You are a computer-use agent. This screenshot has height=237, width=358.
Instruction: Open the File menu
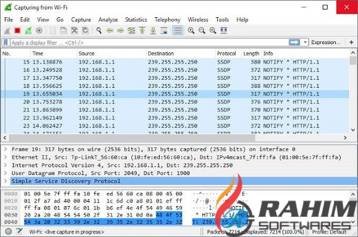(8, 20)
